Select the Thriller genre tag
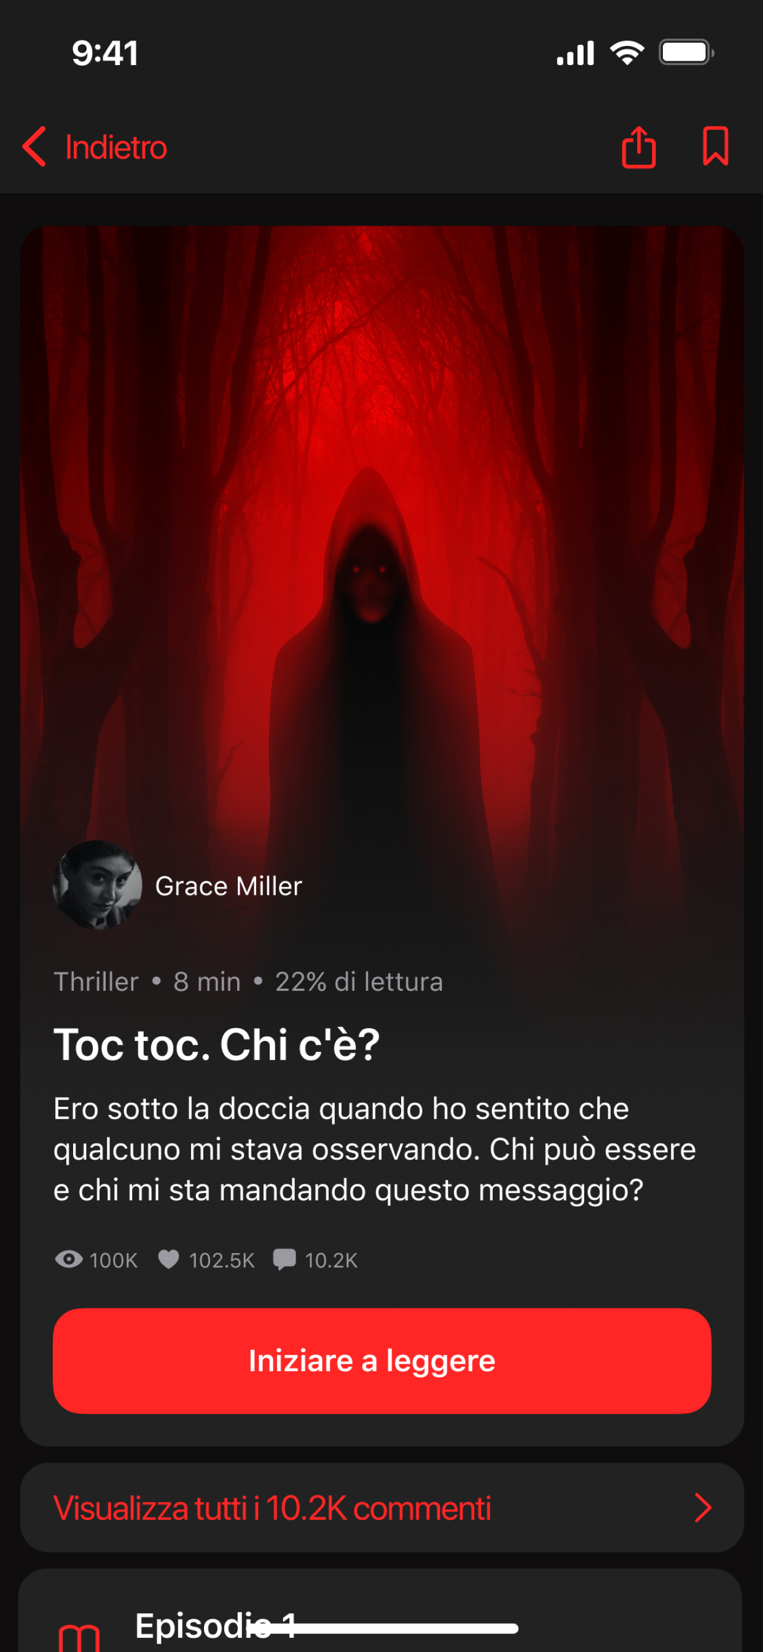The width and height of the screenshot is (763, 1652). (96, 981)
